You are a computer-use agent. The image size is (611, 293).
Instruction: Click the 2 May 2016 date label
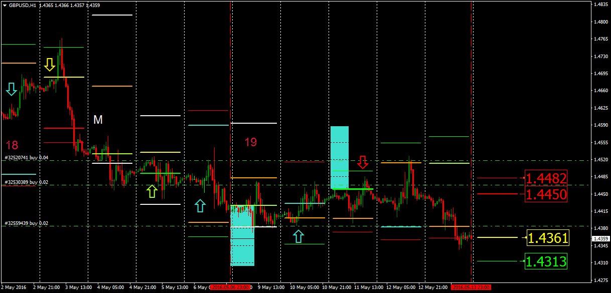14,287
